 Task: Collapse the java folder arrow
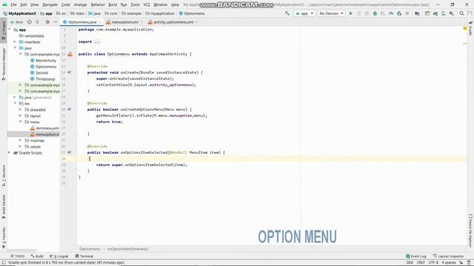15,48
